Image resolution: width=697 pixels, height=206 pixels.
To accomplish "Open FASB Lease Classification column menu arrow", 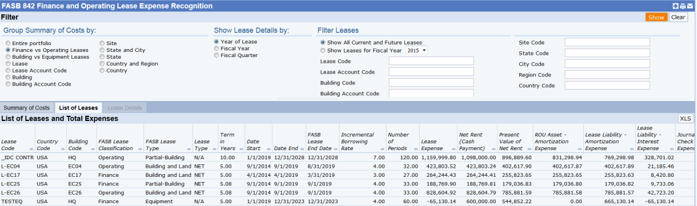I will (x=141, y=148).
